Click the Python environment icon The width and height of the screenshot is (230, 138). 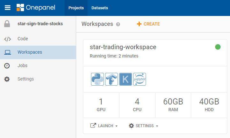pos(97,79)
